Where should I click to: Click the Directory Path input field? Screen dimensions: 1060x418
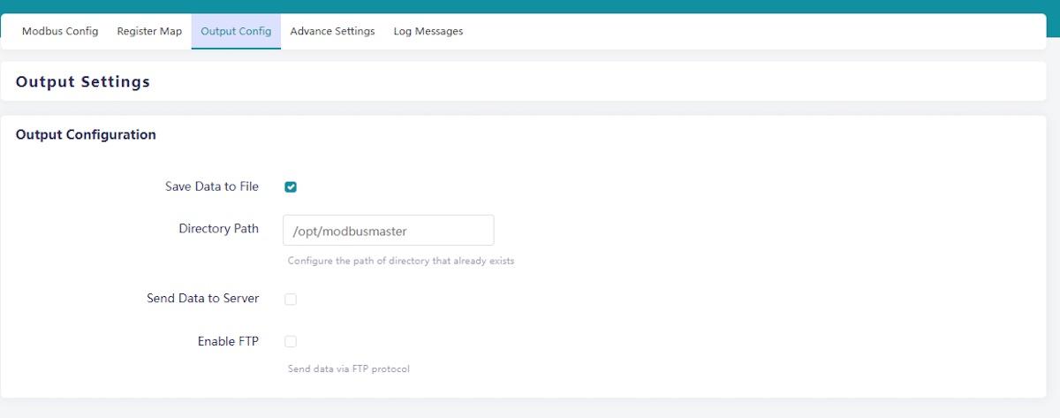[388, 231]
